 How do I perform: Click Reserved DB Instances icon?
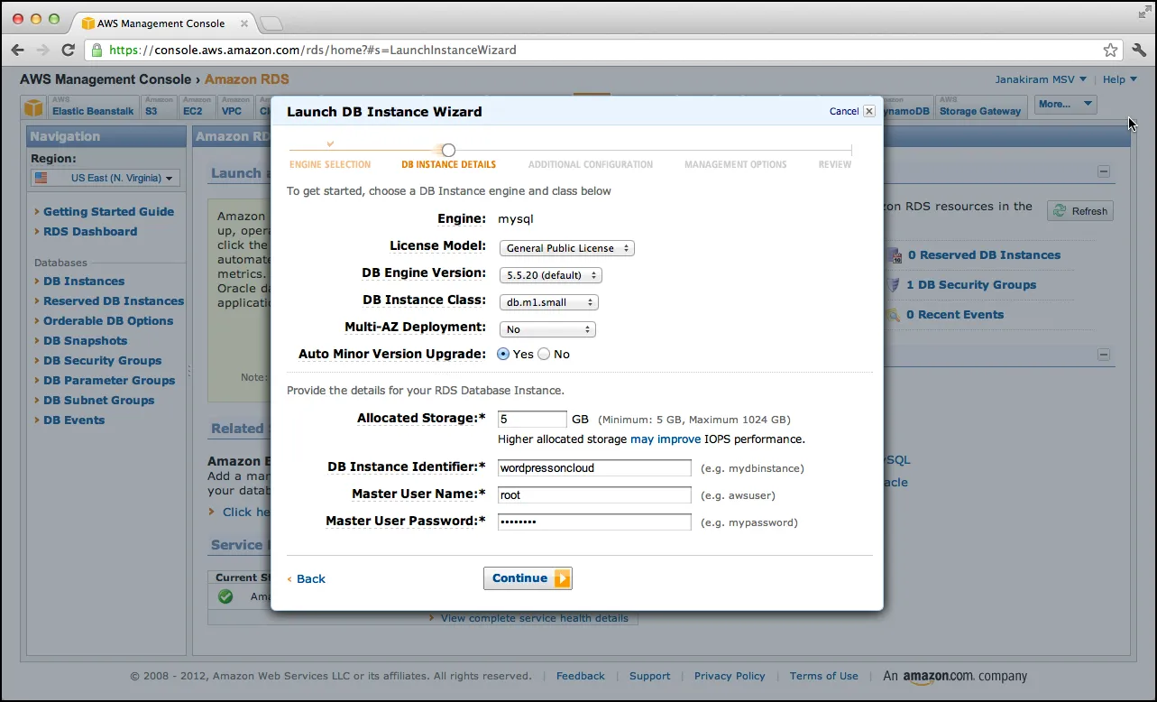tap(894, 255)
